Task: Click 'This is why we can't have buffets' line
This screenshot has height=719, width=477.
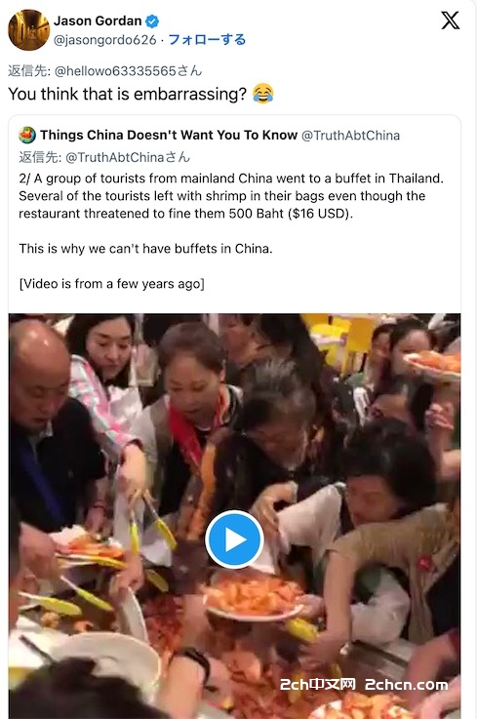Action: click(x=145, y=249)
